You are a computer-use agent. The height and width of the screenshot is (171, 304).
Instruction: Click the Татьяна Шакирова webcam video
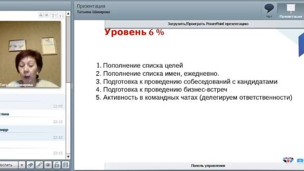point(30,54)
